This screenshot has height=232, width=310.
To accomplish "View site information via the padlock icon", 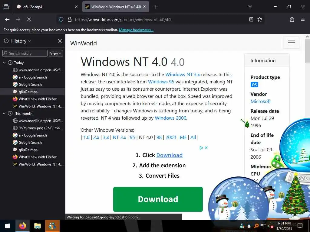I will coord(69,19).
